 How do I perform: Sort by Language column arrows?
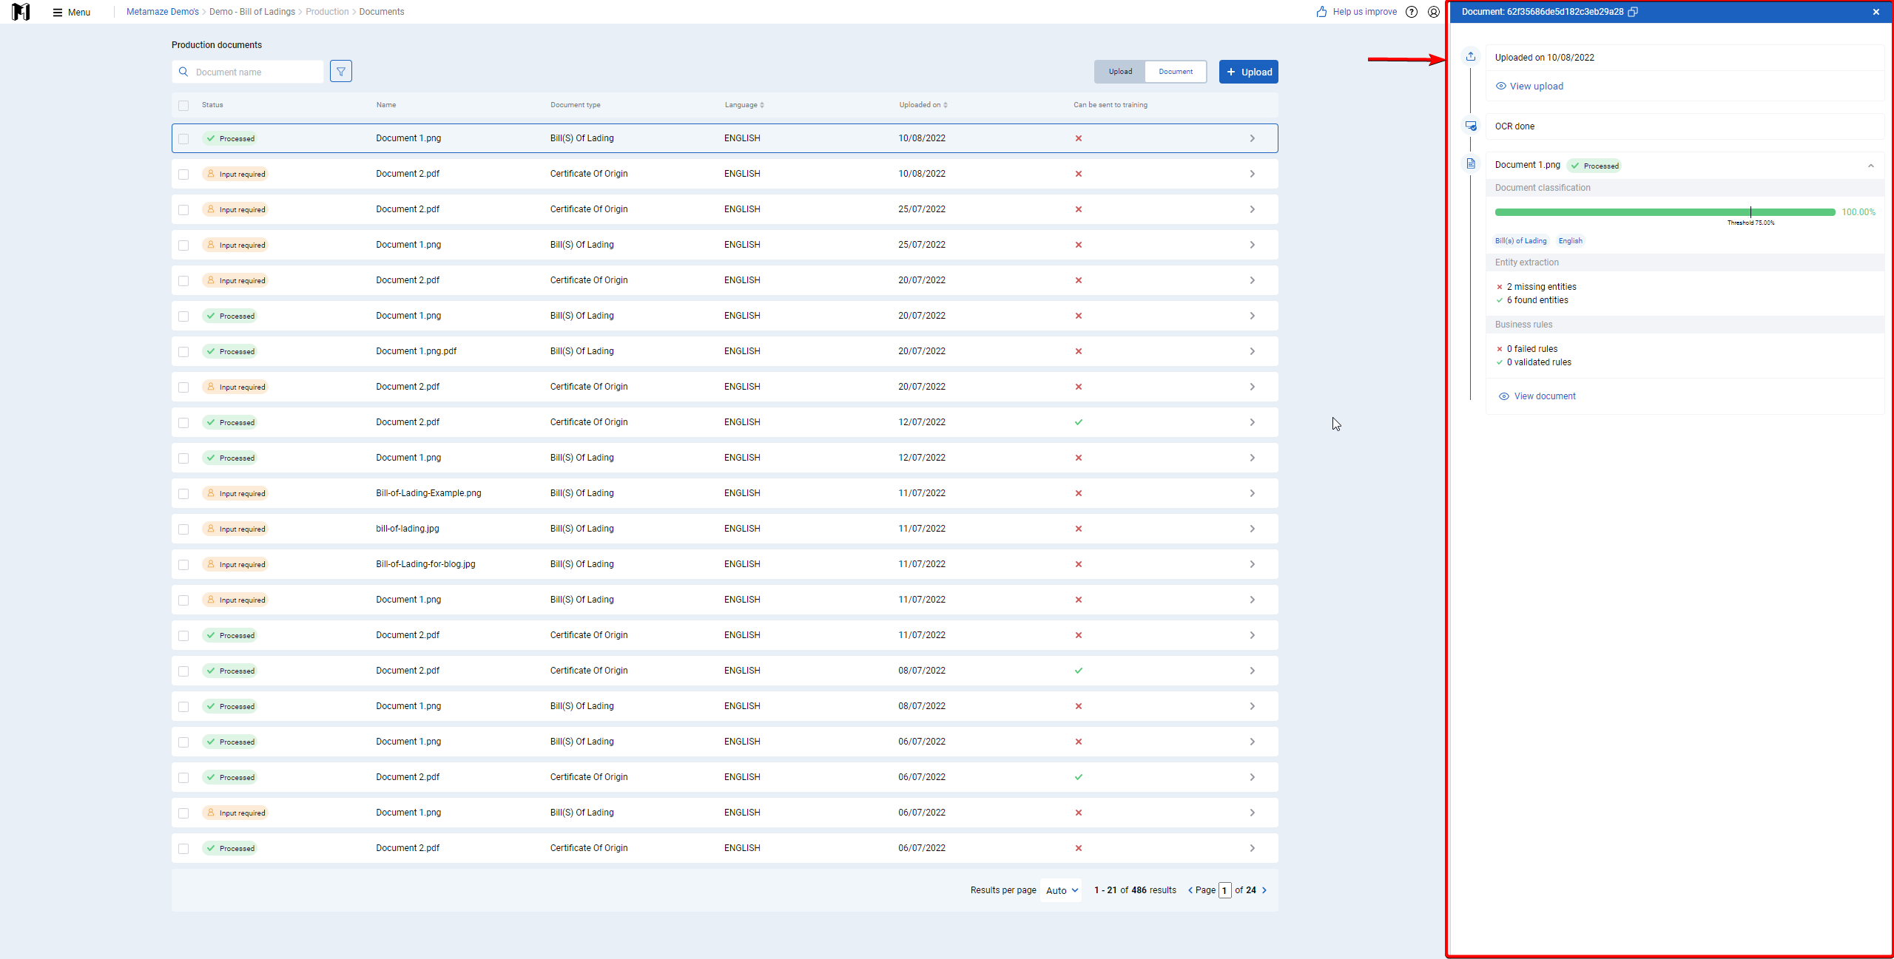coord(762,105)
